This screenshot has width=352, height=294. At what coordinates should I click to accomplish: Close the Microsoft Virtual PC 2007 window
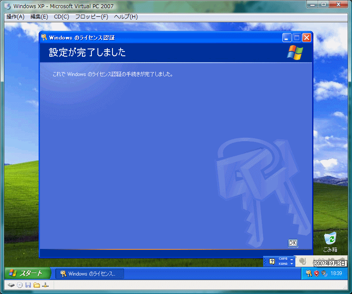pos(339,4)
